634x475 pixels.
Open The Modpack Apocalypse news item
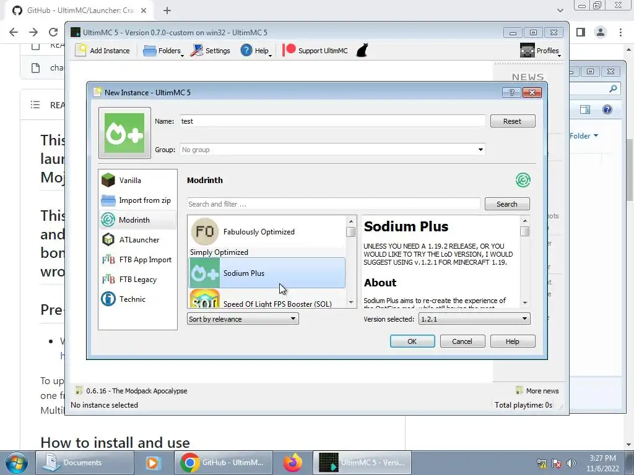tap(131, 391)
